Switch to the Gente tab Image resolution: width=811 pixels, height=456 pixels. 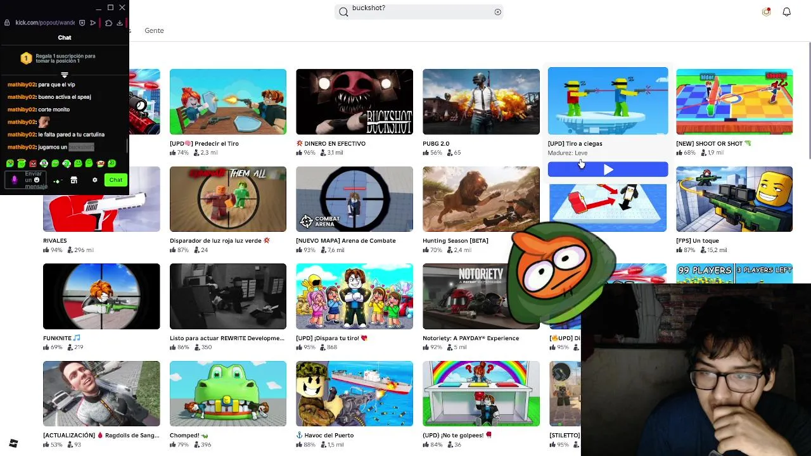point(154,30)
